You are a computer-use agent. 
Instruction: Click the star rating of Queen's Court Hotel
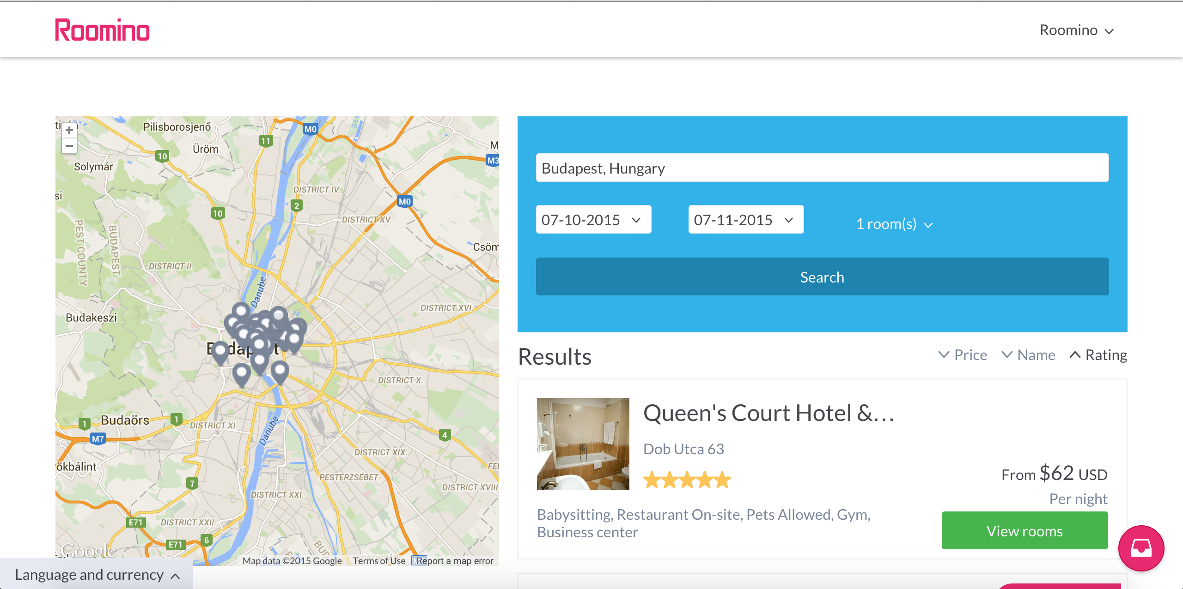point(687,480)
